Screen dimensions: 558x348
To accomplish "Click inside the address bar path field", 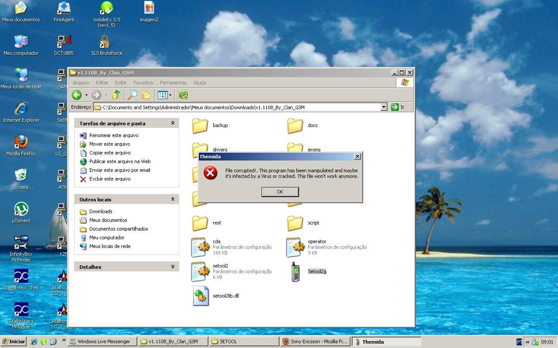I will pos(237,107).
